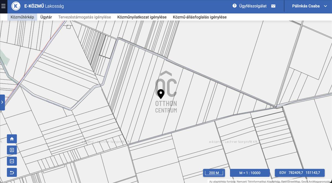Open the M = 1 : 10000 scale selector

[x=250, y=173]
